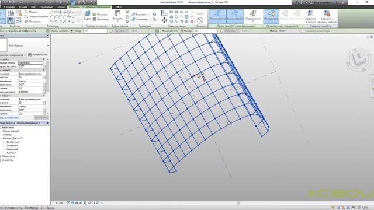Viewport: 374px width, 210px height.
Task: Click the Cut scissors clipboard icon
Action: click(127, 12)
